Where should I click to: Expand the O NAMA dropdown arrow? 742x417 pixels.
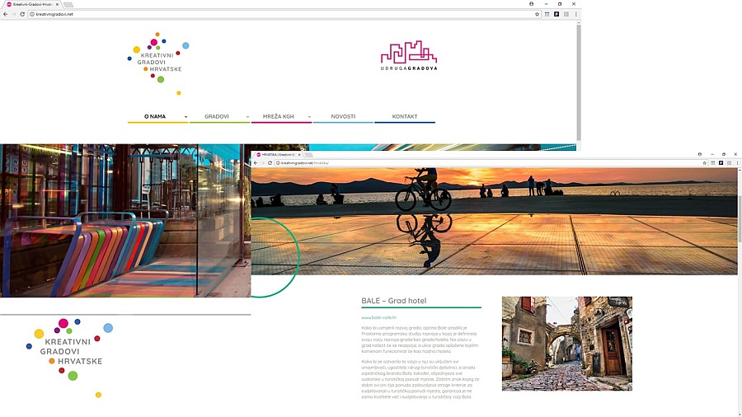[x=186, y=117]
